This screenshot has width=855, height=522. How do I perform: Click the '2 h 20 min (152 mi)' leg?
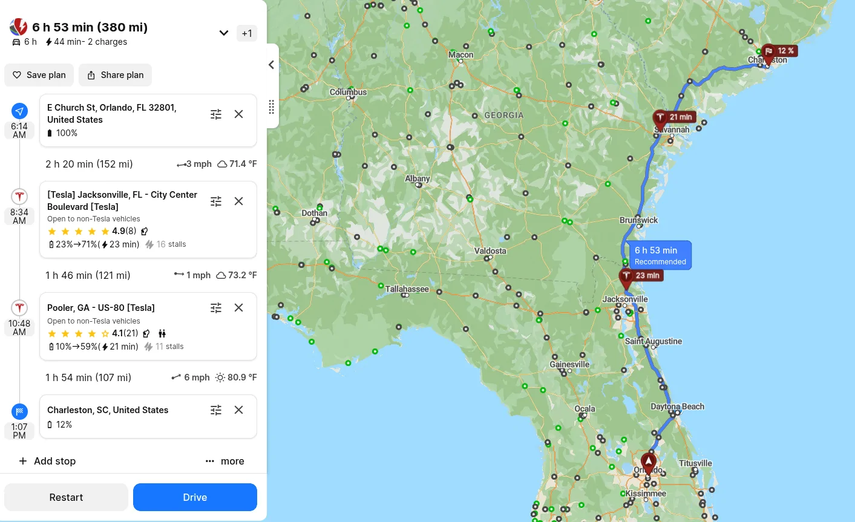[x=89, y=164]
